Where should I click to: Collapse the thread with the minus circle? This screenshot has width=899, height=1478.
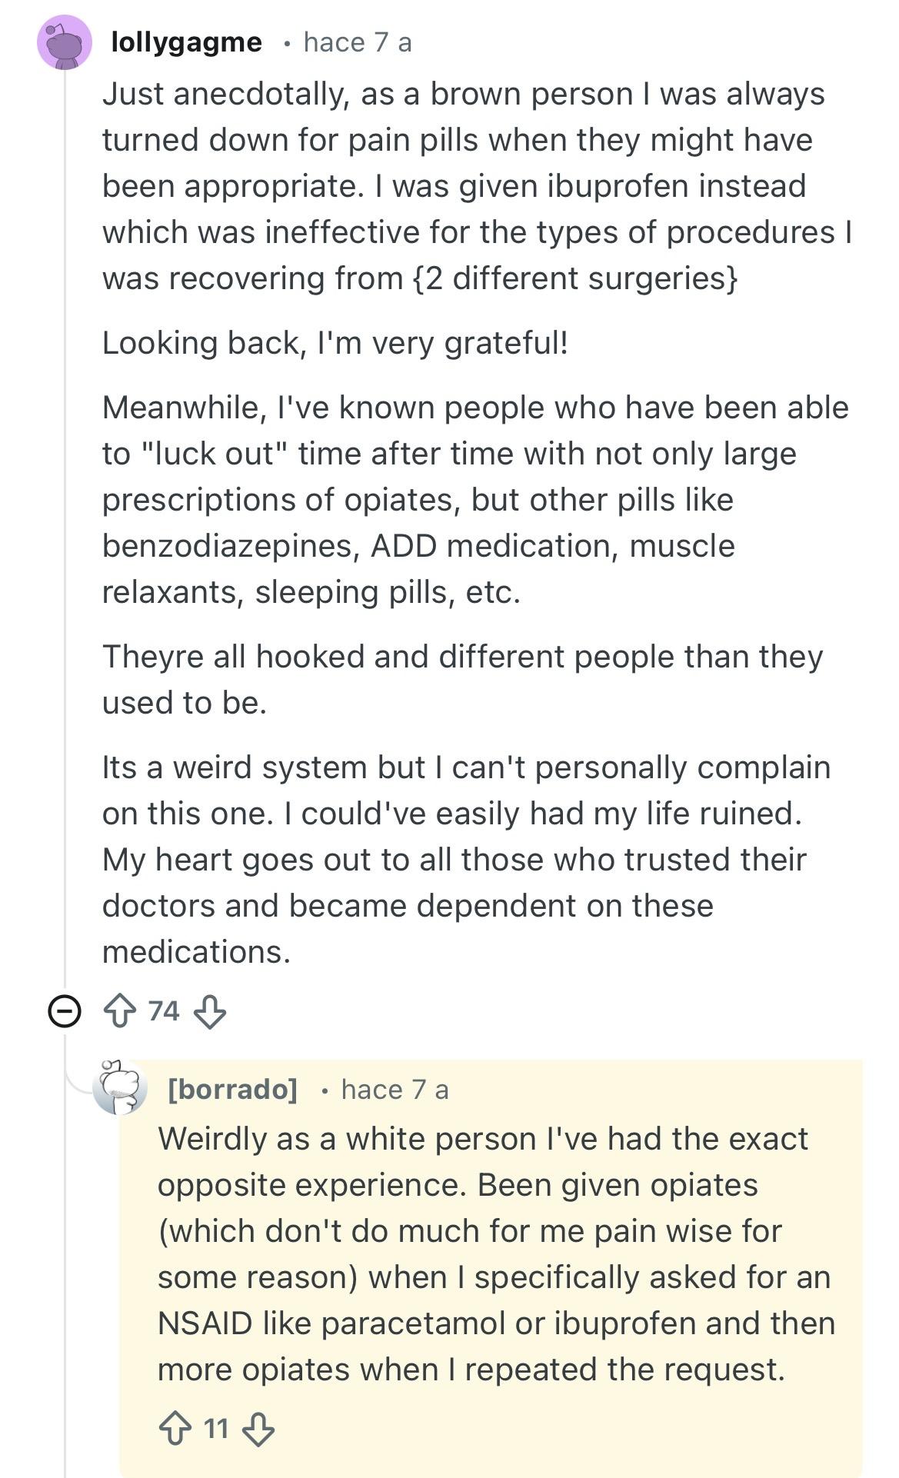[x=65, y=1010]
